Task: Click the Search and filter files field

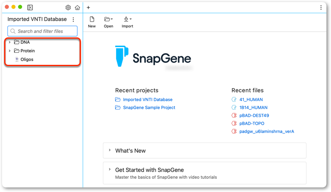Action: tap(42, 31)
